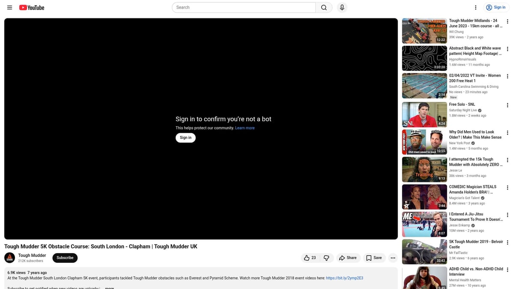Open options menu for Jiu-Jitsu Tournament video
Image resolution: width=514 pixels, height=289 pixels.
(x=508, y=215)
